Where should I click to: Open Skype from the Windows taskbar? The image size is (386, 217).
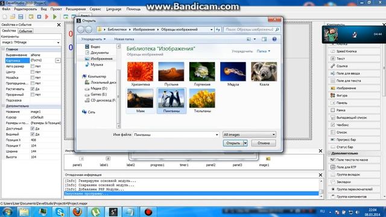pyautogui.click(x=60, y=212)
